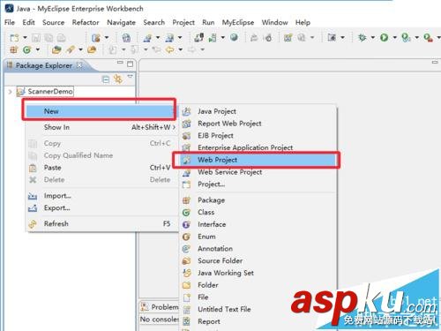Open the Package Explorer view menu triangle
The height and width of the screenshot is (331, 441).
tap(130, 77)
